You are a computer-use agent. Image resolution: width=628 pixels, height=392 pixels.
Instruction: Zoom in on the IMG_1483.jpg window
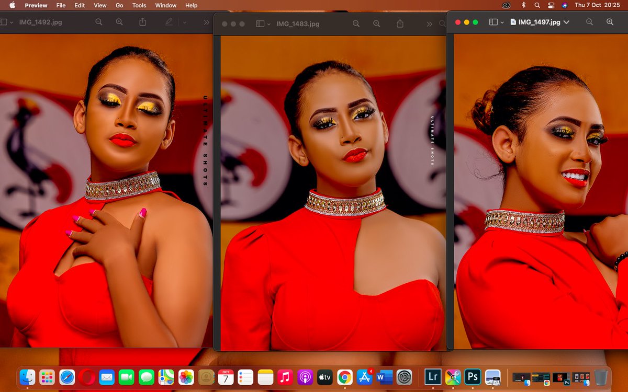click(377, 24)
